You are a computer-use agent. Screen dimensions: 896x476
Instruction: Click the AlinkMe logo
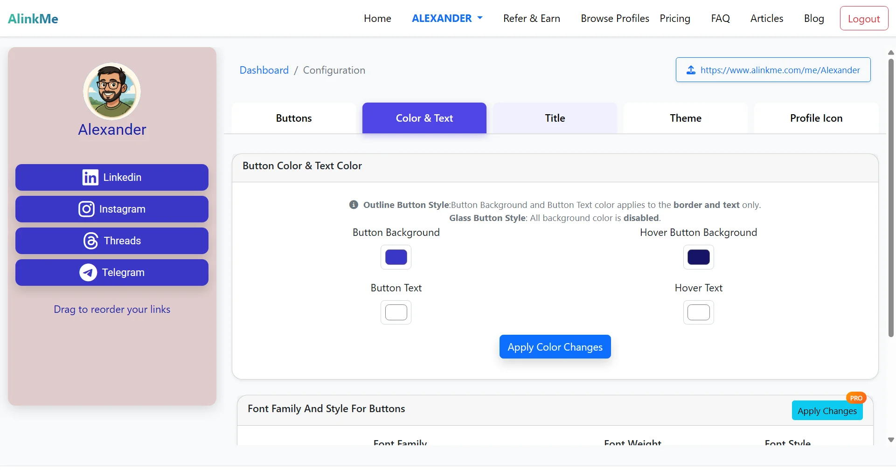point(33,18)
